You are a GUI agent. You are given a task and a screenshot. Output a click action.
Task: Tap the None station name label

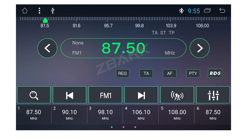click(x=78, y=43)
